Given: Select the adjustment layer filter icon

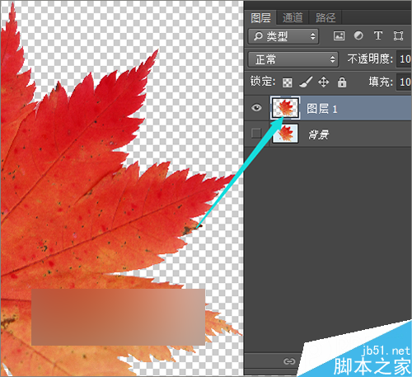Looking at the screenshot, I should tap(358, 35).
